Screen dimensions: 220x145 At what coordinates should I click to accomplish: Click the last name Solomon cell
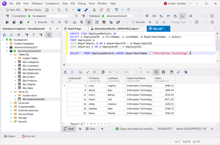pyautogui.click(x=116, y=104)
